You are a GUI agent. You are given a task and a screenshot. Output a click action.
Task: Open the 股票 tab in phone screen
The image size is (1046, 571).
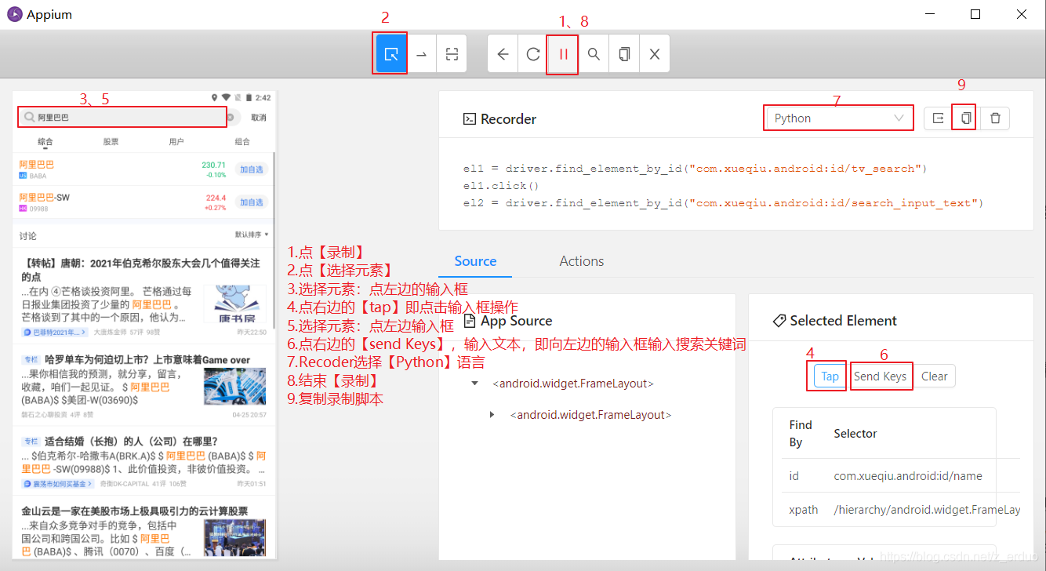click(x=111, y=142)
